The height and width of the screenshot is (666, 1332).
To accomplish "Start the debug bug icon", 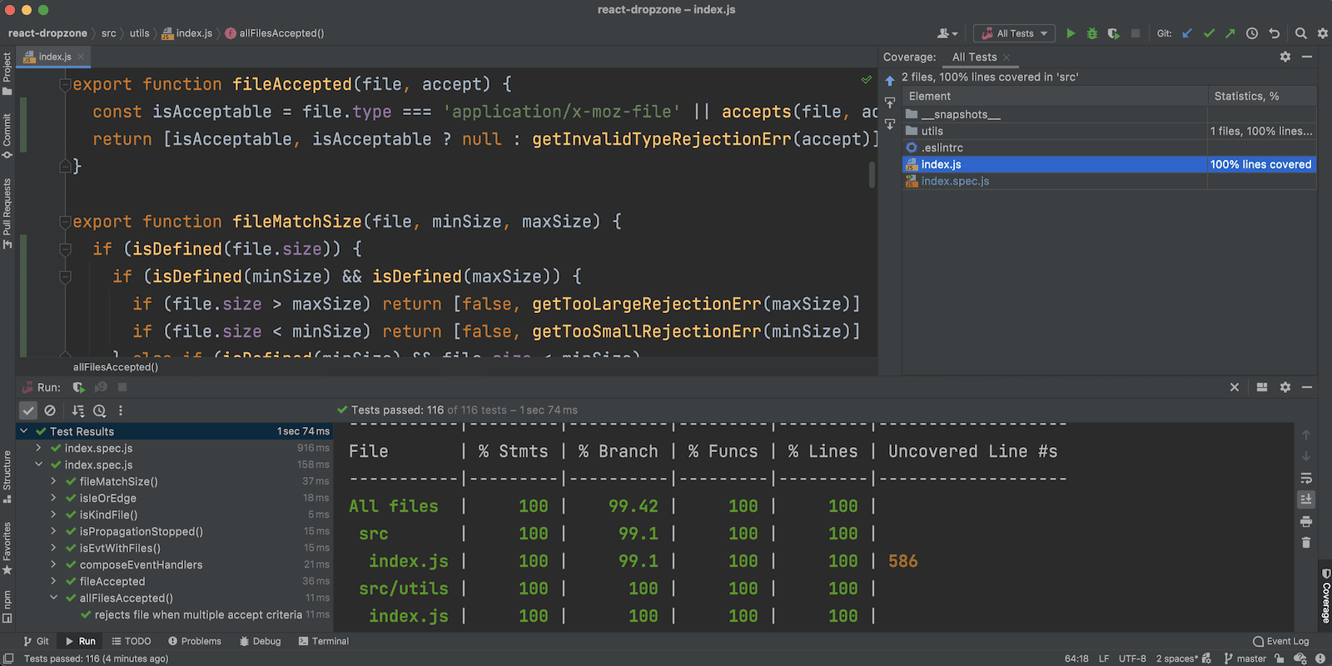I will tap(1092, 33).
